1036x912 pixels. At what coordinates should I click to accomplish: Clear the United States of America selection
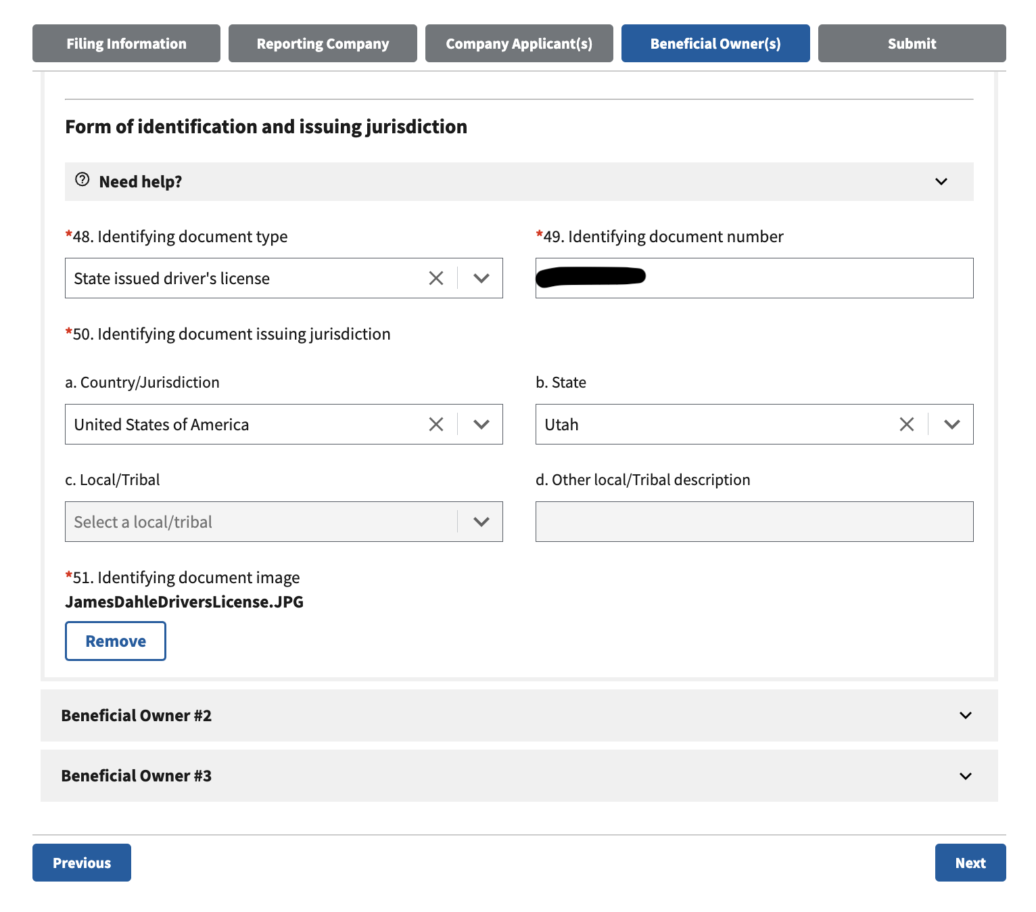(x=436, y=424)
